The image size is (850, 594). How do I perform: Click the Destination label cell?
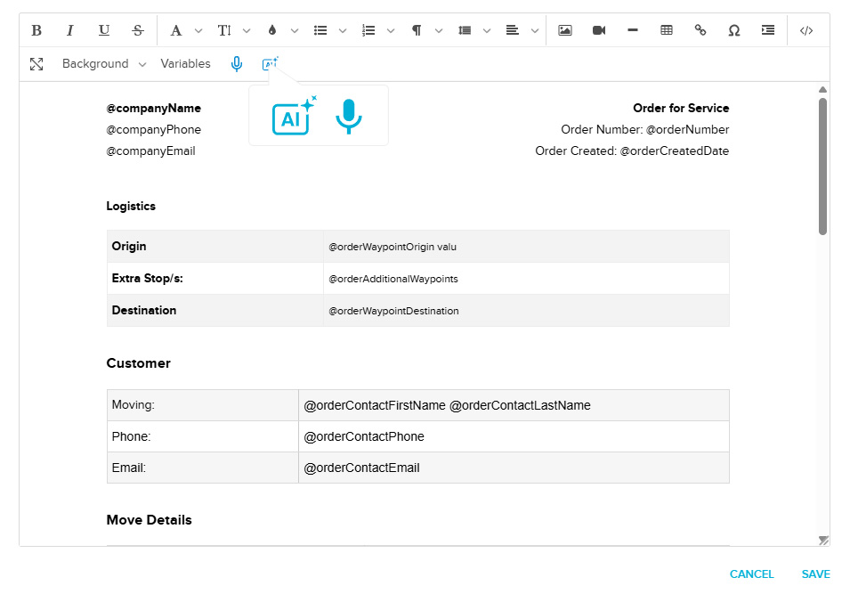coord(215,310)
